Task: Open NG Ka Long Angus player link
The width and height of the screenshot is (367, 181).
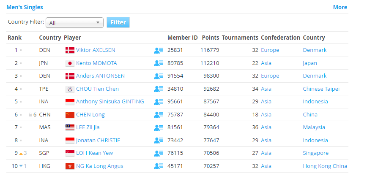Action: (100, 166)
